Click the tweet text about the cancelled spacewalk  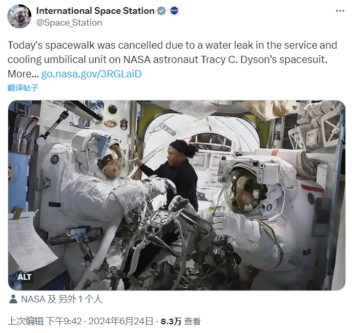pyautogui.click(x=172, y=52)
